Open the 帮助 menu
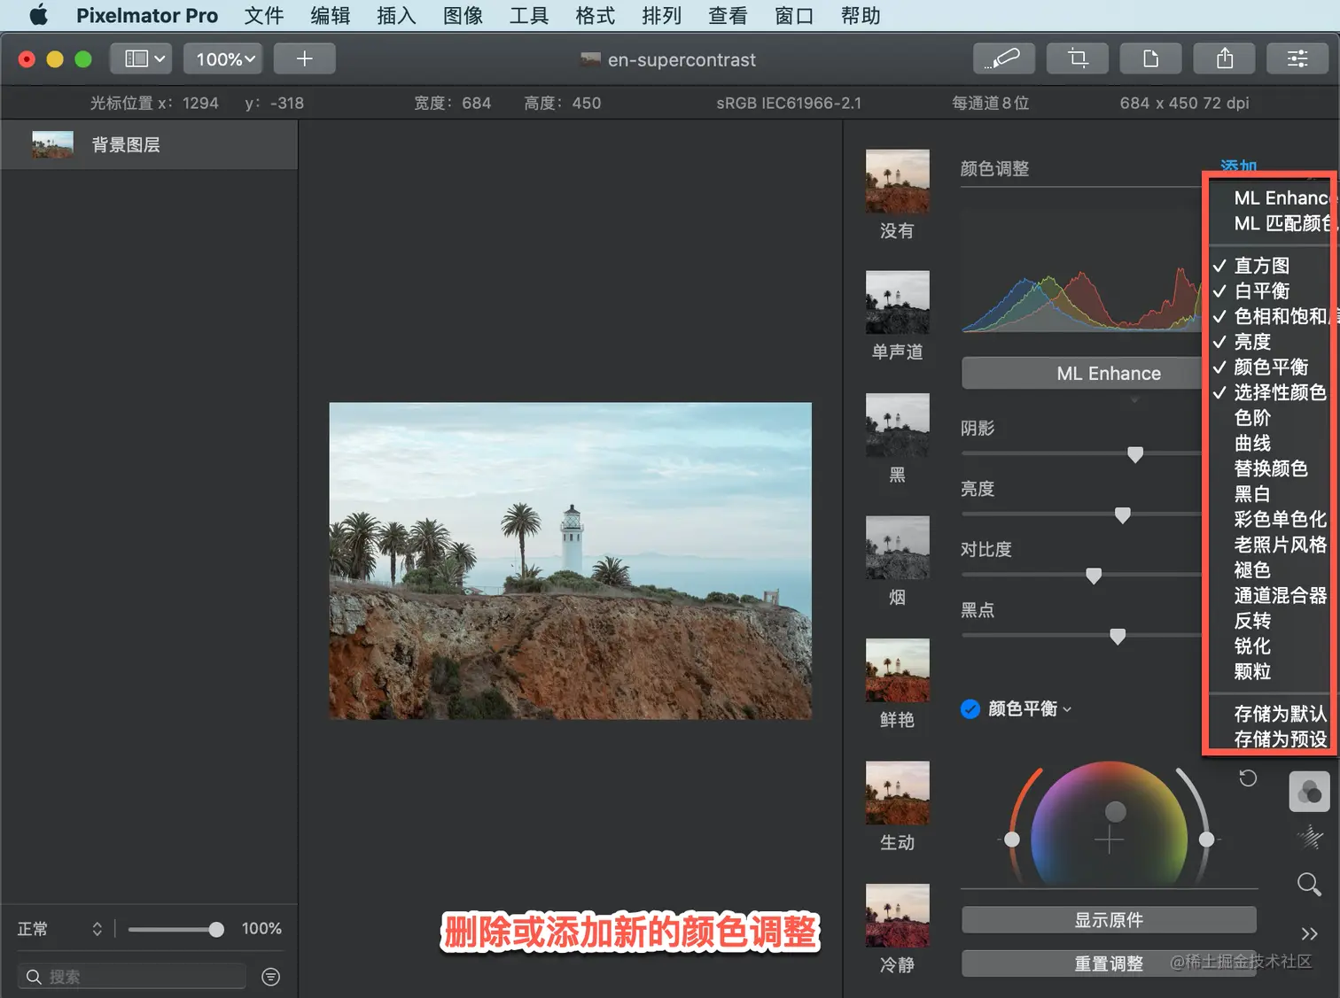The width and height of the screenshot is (1340, 998). [x=861, y=15]
